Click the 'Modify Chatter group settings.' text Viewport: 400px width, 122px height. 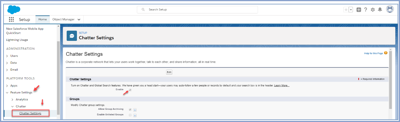[x=88, y=105]
